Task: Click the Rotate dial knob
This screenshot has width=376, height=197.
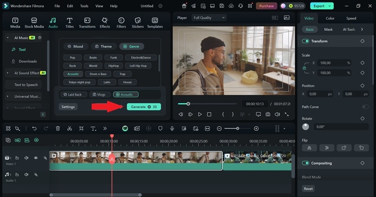Action: (305, 127)
